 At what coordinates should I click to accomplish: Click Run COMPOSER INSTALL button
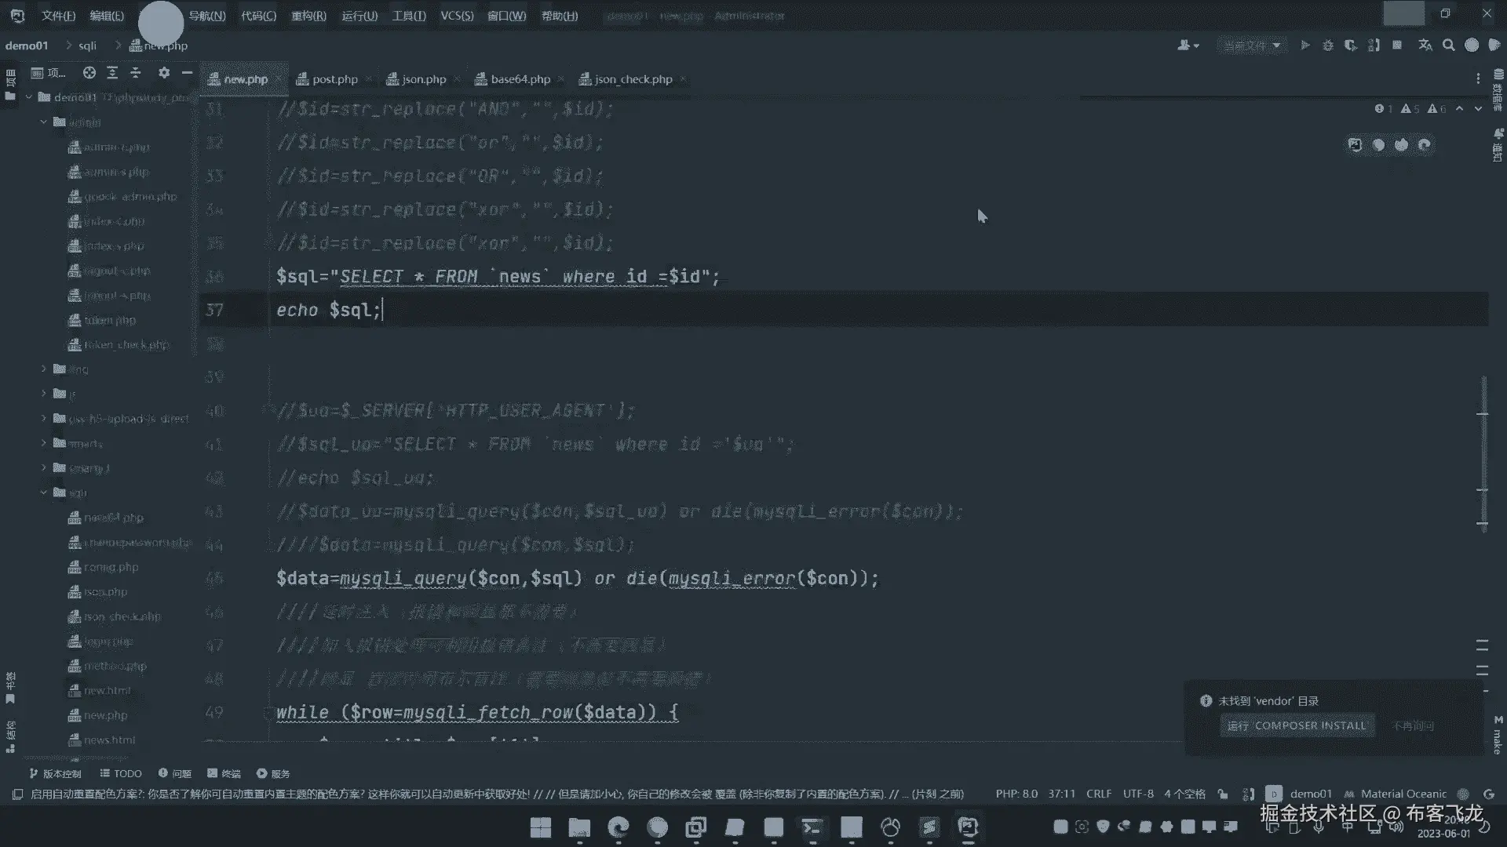[1297, 725]
